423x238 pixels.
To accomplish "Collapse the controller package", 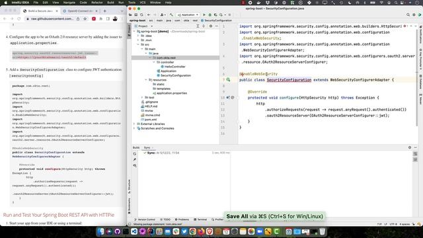I will click(x=154, y=62).
